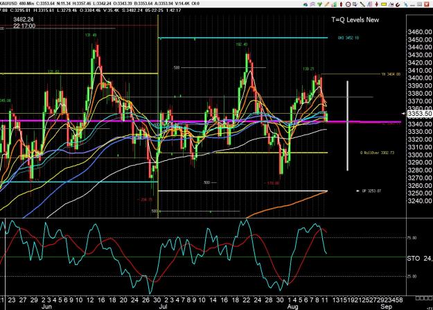This screenshot has height=310, width=433.
Task: Click the monitor-with-arrow toolbar icon
Action: [355, 4]
